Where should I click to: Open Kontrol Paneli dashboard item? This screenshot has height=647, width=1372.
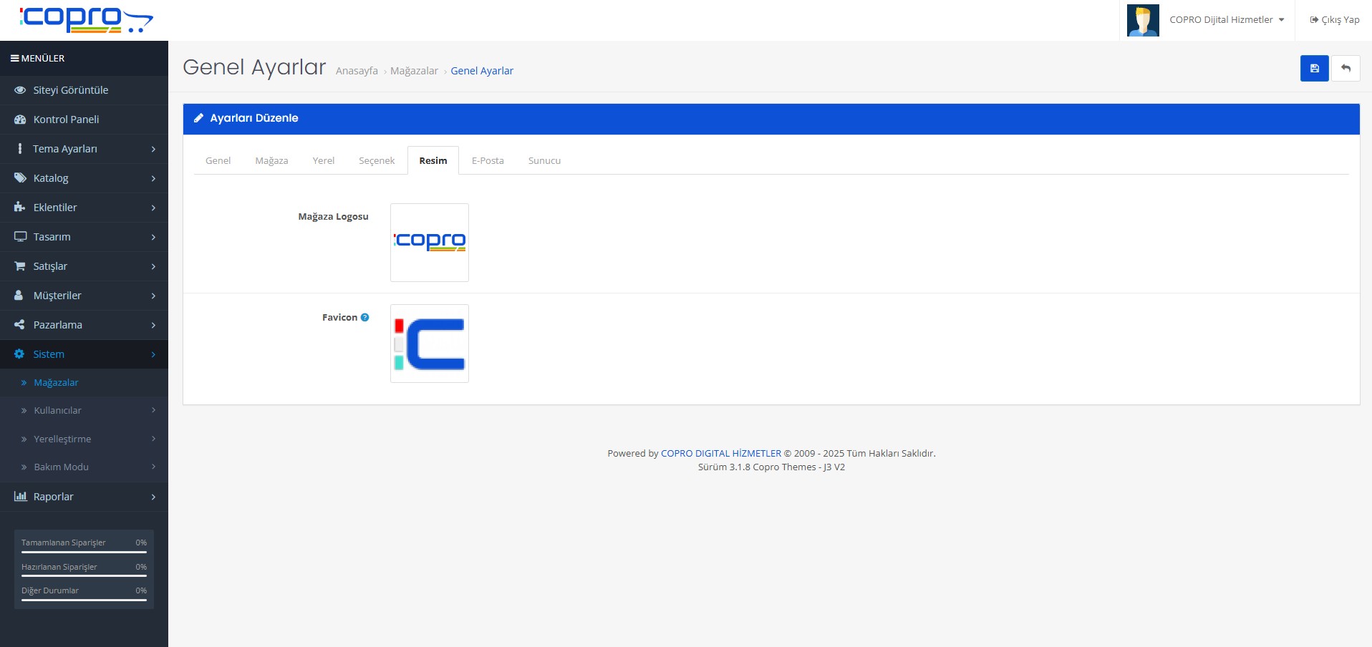66,120
